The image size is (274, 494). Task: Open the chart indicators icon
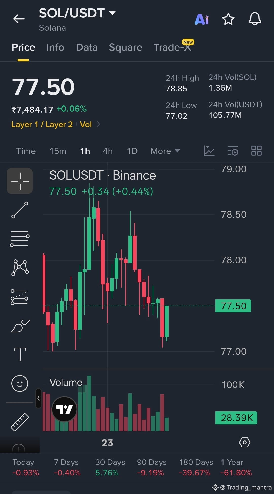209,151
